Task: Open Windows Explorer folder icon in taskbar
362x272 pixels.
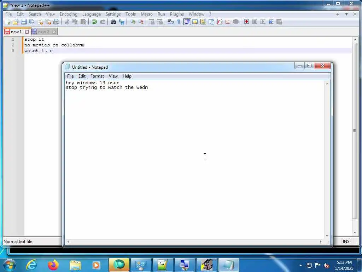Action: coord(75,265)
